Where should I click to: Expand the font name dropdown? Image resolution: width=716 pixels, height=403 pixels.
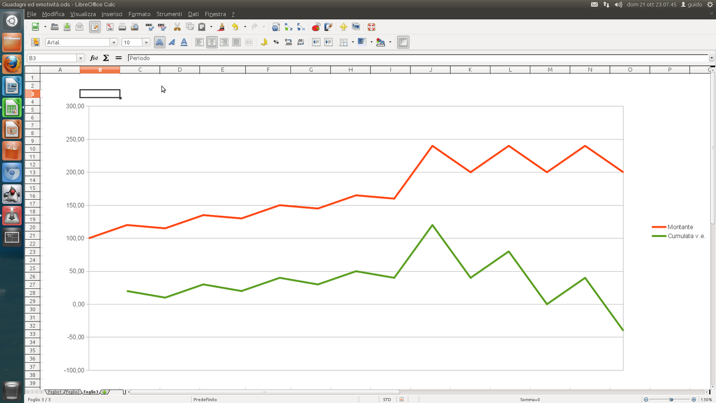point(114,43)
